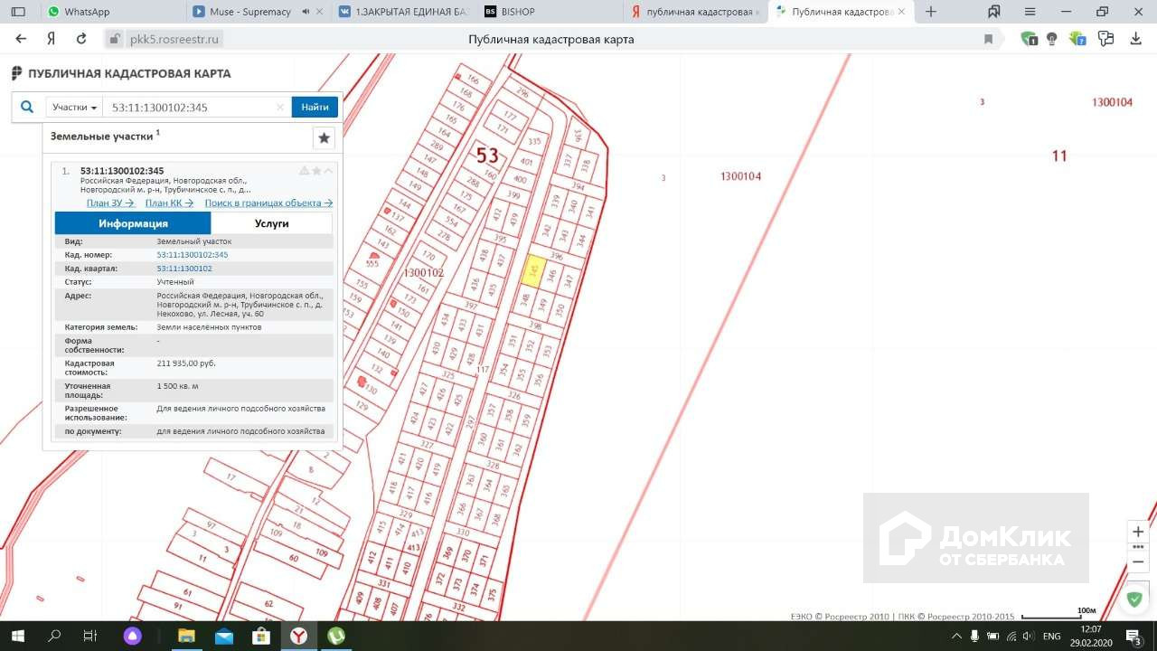The image size is (1157, 651).
Task: Bookmark this page in address bar
Action: [x=988, y=39]
